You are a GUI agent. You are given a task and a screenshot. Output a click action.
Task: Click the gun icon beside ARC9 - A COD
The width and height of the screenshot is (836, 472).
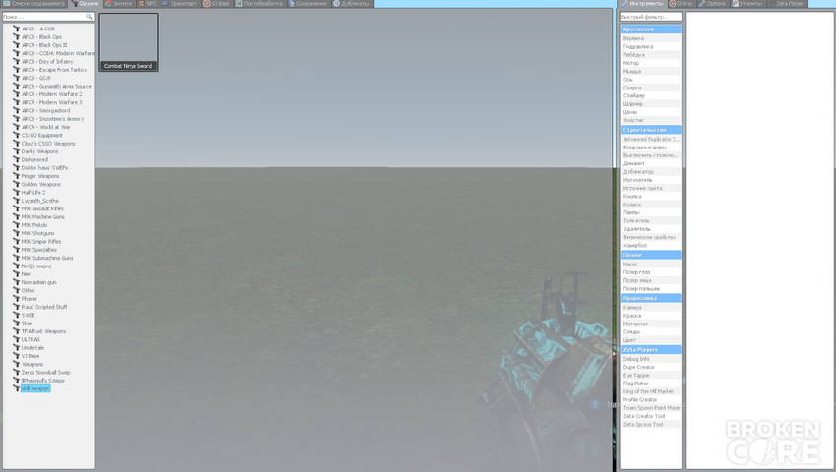click(x=16, y=29)
